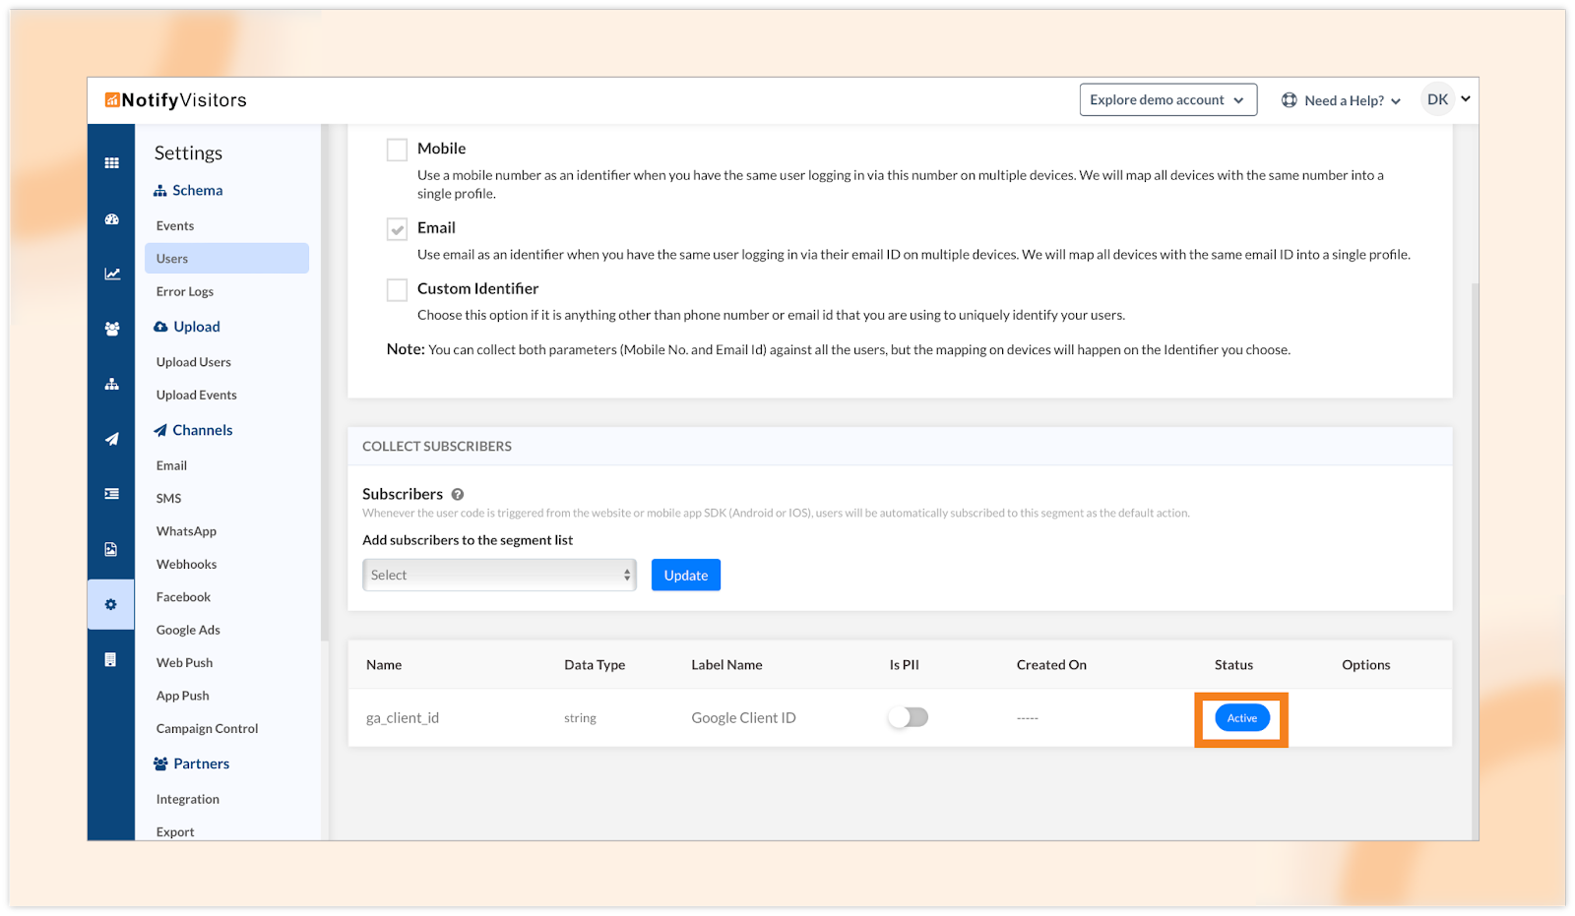
Task: Open the indented list icon in left rail
Action: pos(111,494)
